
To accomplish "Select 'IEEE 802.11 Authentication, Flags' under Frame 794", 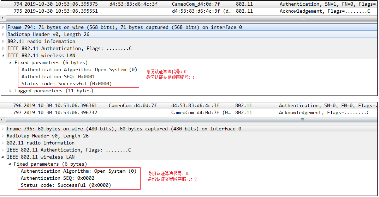I will pos(70,49).
